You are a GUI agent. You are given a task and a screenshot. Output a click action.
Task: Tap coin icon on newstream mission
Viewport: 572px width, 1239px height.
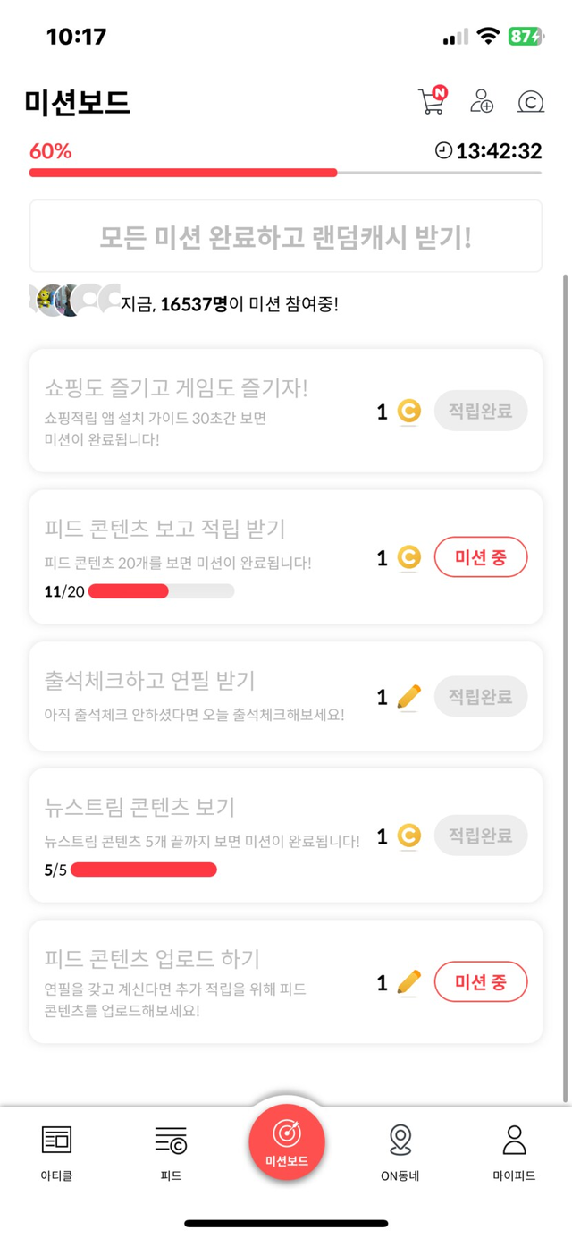tap(408, 836)
